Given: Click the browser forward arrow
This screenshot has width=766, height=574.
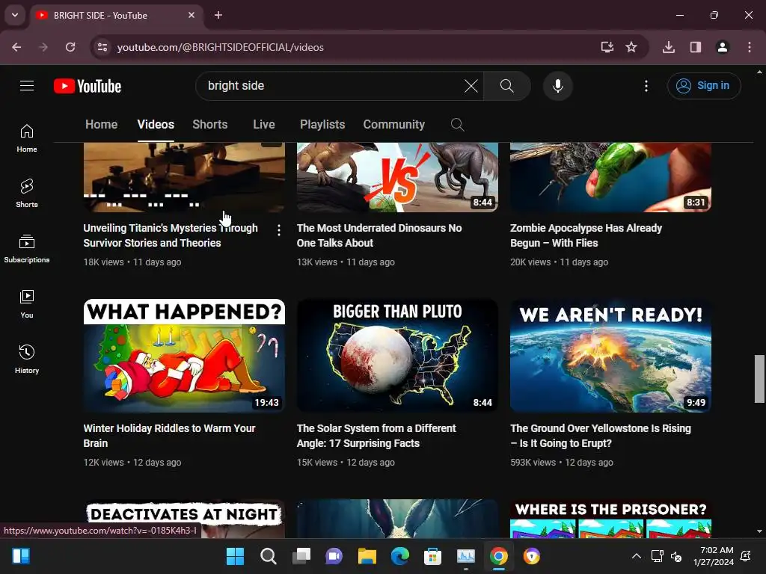Looking at the screenshot, I should coord(43,47).
